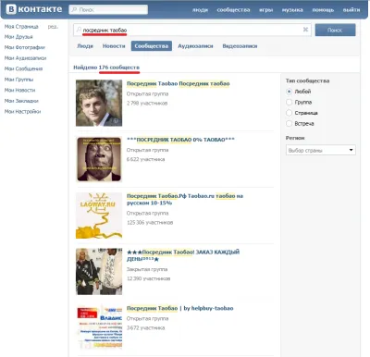Open Мои Закладки in sidebar
This screenshot has height=357, width=370.
click(x=21, y=101)
